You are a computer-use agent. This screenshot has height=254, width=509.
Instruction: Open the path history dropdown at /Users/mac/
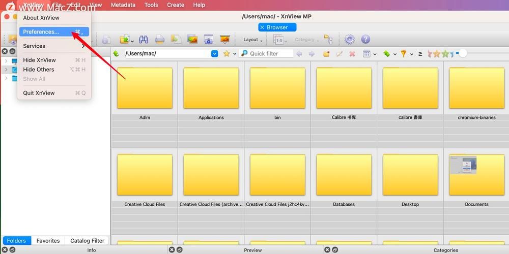click(215, 54)
